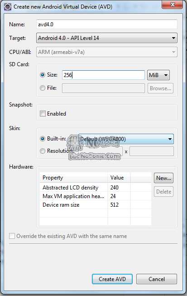
Task: Click the Name field containing avd4.0
Action: (x=107, y=24)
